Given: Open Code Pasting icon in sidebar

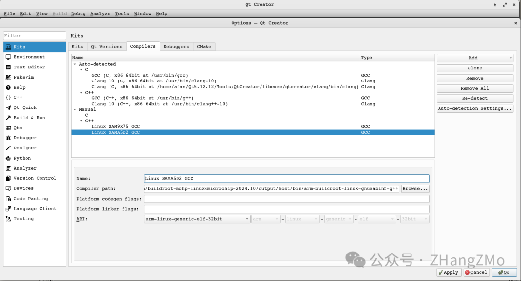Looking at the screenshot, I should [x=8, y=199].
